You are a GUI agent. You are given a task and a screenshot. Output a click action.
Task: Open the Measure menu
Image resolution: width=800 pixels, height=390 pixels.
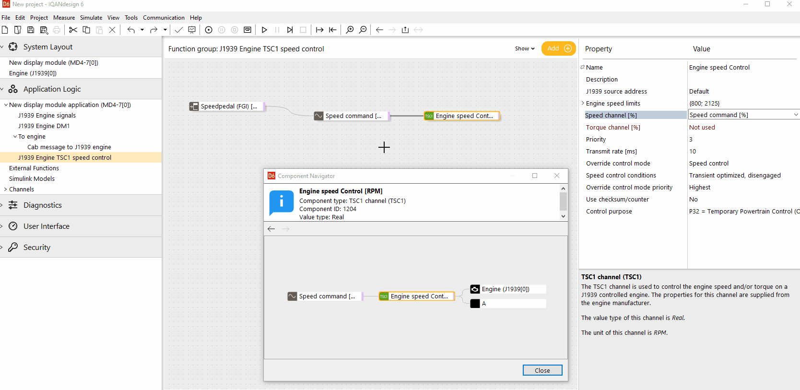tap(64, 18)
